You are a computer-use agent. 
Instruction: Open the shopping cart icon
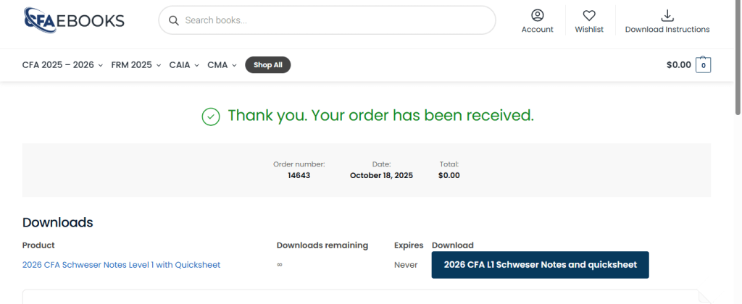pyautogui.click(x=703, y=65)
